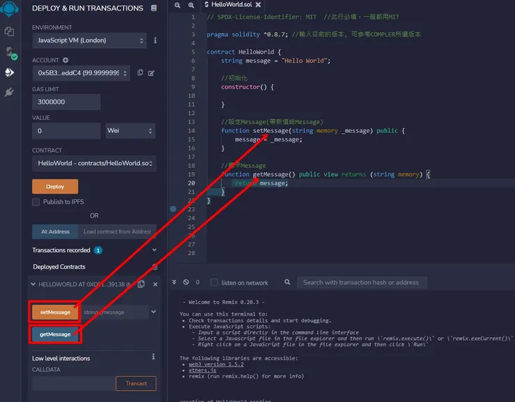Click the Deployed Contracts heading
The image size is (515, 402).
pos(59,267)
